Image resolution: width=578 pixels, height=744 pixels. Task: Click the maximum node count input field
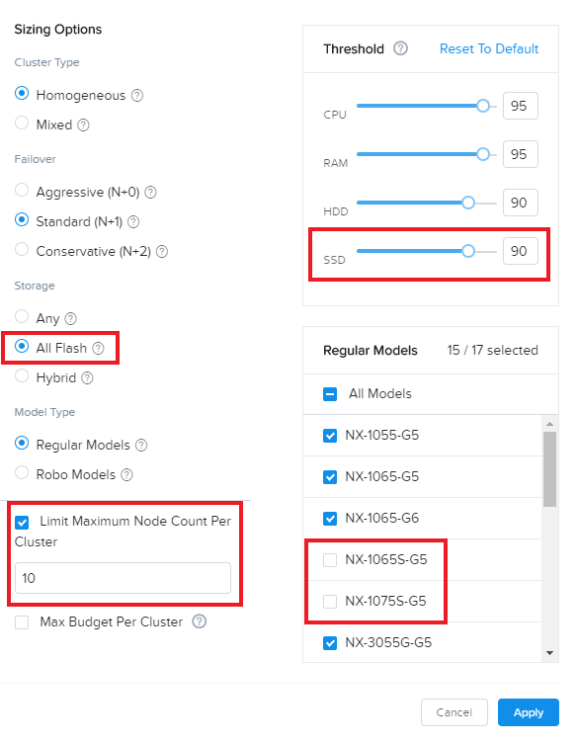click(123, 578)
